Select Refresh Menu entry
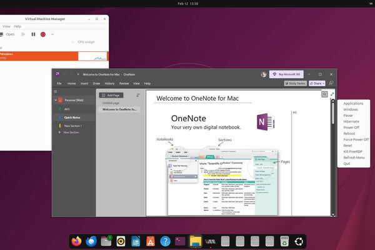 pos(354,157)
